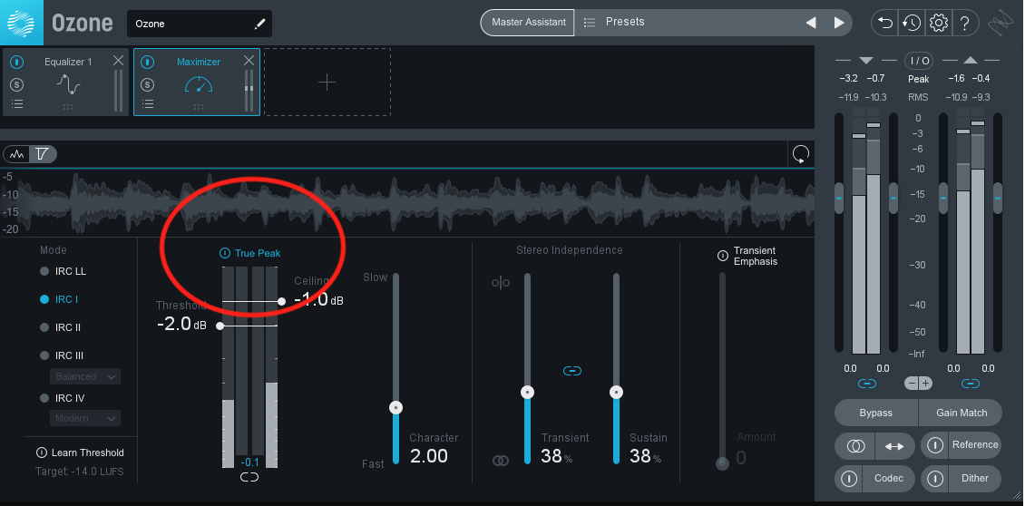Click the Peak meter label
Screen dimensions: 1025x506
pyautogui.click(x=919, y=79)
